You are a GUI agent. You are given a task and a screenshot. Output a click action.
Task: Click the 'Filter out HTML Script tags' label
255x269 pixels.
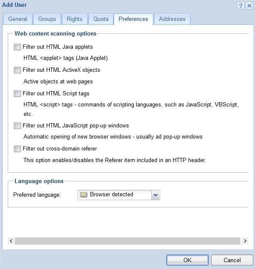[x=56, y=94]
